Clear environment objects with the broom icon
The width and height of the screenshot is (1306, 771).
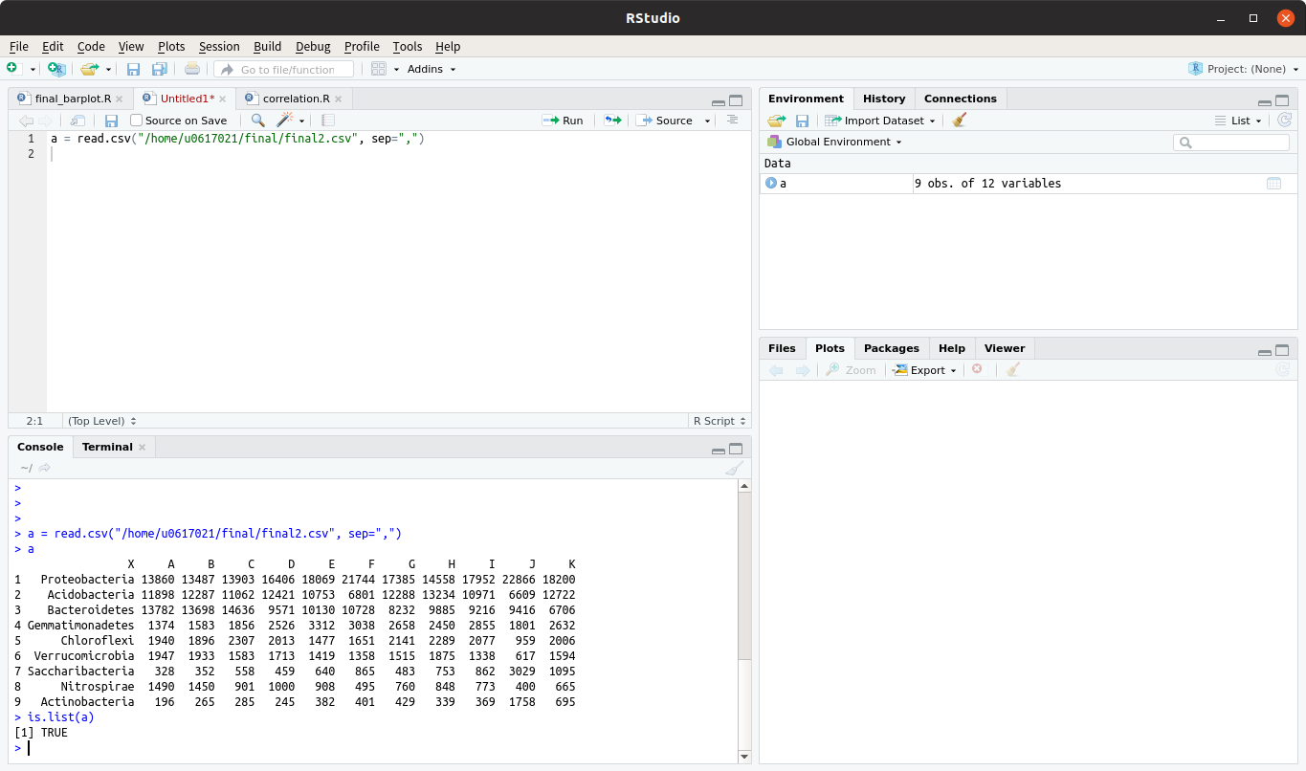960,121
